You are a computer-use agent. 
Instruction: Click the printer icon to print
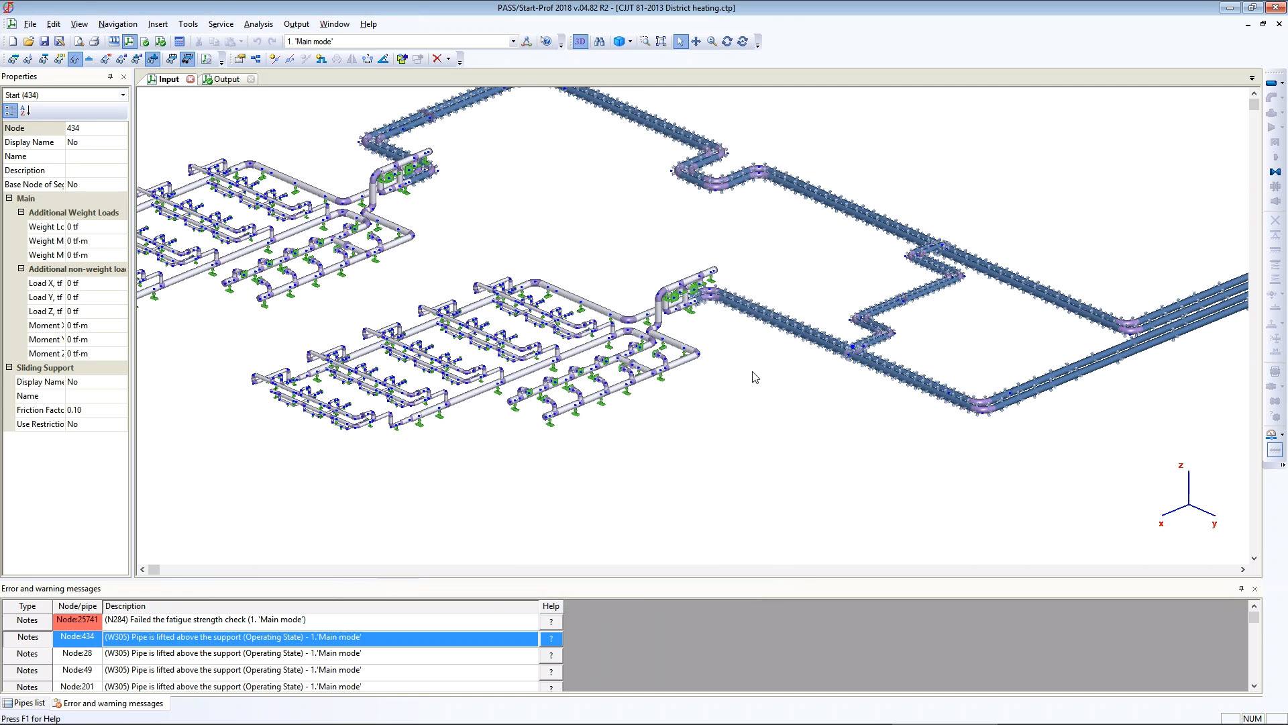pyautogui.click(x=94, y=41)
